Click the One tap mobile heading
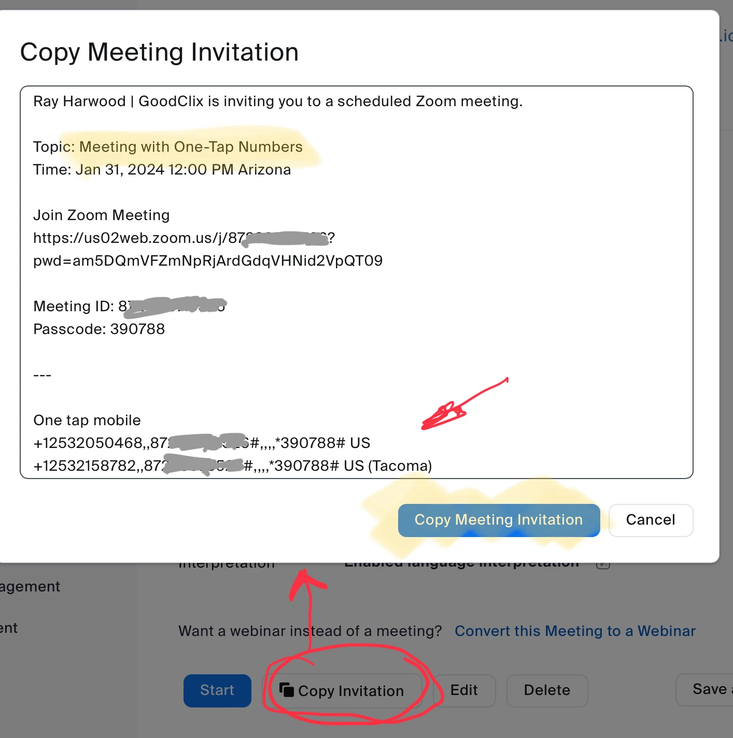 87,421
